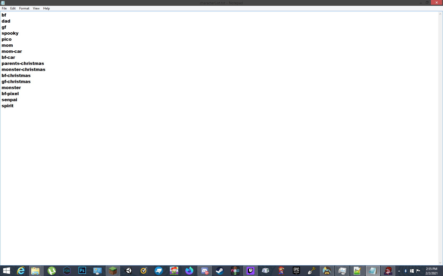Open the calendar by clicking the clock
The height and width of the screenshot is (276, 443).
431,271
